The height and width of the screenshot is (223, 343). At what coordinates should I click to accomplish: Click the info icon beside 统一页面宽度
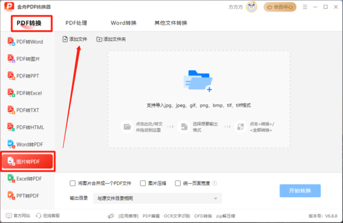click(x=214, y=183)
